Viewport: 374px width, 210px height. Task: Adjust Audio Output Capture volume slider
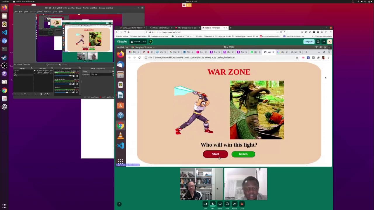(x=63, y=76)
